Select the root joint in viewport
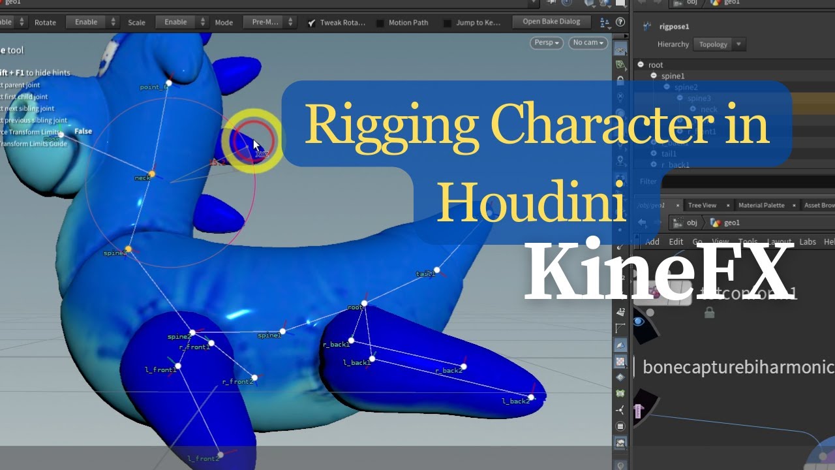This screenshot has height=470, width=835. click(x=365, y=304)
